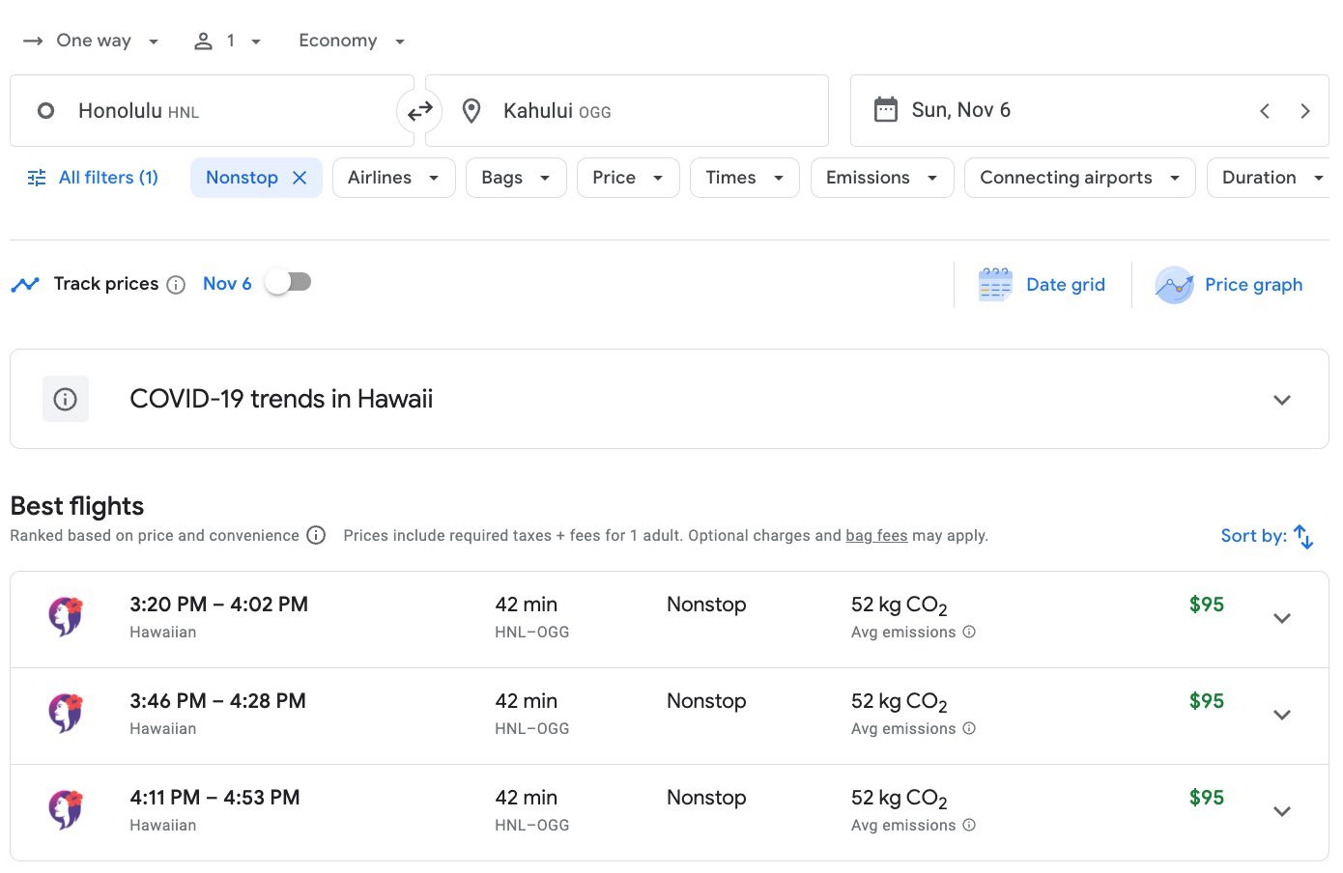The width and height of the screenshot is (1343, 873).
Task: Click the Track prices info icon
Action: pyautogui.click(x=176, y=285)
